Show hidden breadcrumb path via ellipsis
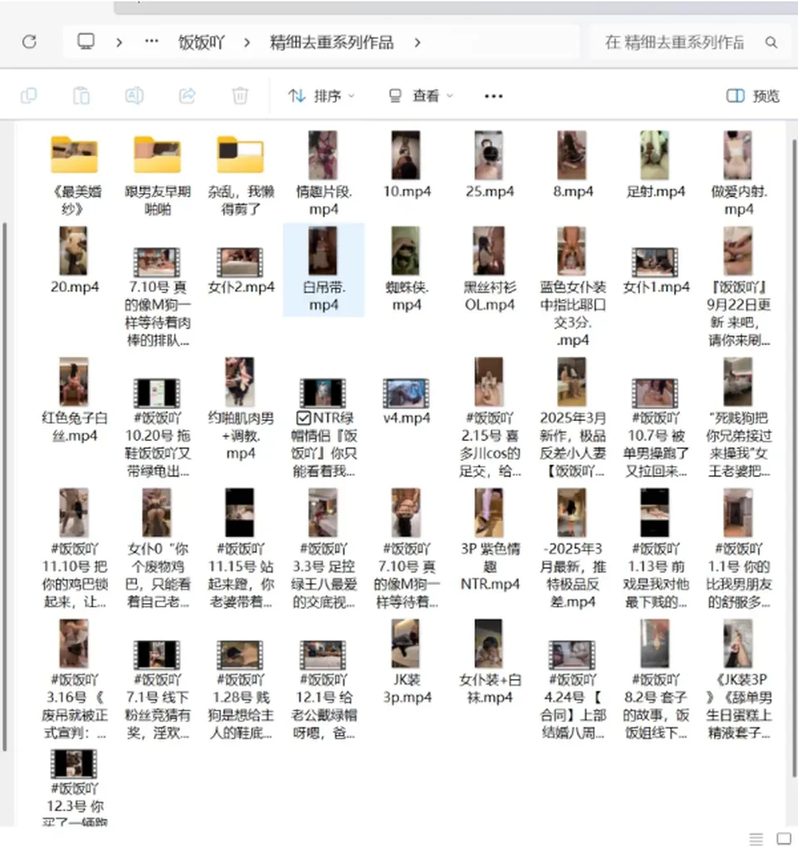 coord(151,41)
